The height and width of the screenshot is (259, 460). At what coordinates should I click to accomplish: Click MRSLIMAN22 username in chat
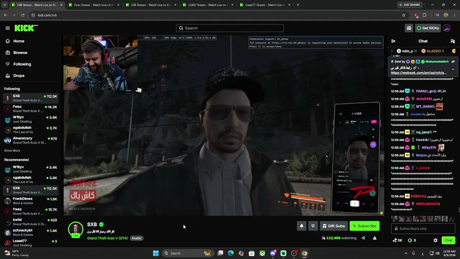click(x=428, y=204)
